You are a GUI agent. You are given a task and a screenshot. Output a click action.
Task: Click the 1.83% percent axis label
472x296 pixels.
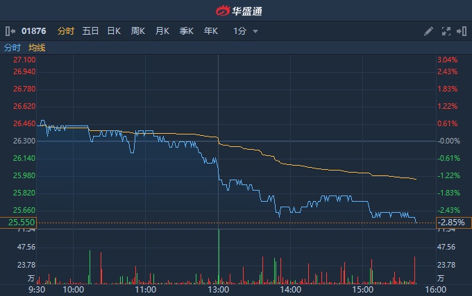coord(448,89)
